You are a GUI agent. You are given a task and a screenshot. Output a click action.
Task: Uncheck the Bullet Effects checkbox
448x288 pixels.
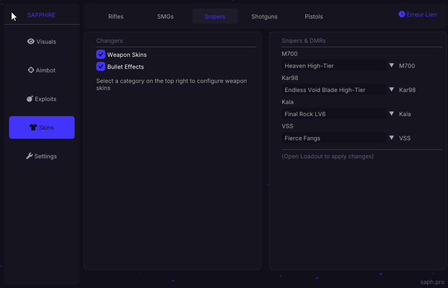click(x=101, y=66)
